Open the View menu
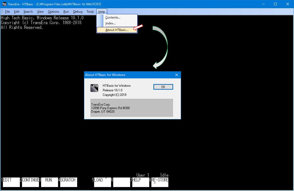Screen dimensions: 294x191 (x=40, y=12)
